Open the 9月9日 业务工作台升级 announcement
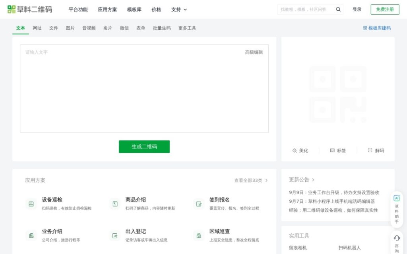The width and height of the screenshot is (407, 254). 334,192
